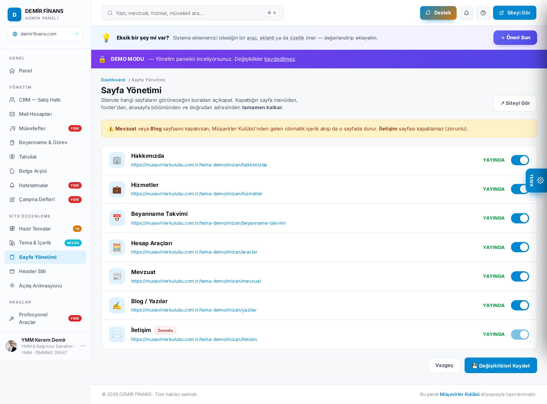Open the iletisim page URL link
The height and width of the screenshot is (404, 547).
[x=194, y=339]
